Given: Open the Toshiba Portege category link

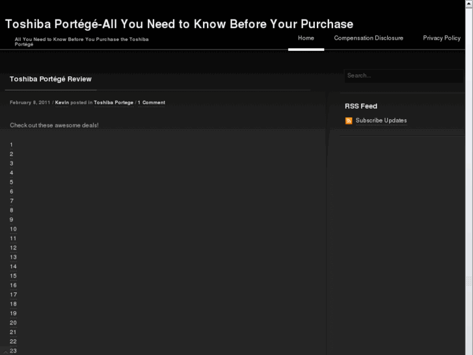Looking at the screenshot, I should 113,102.
